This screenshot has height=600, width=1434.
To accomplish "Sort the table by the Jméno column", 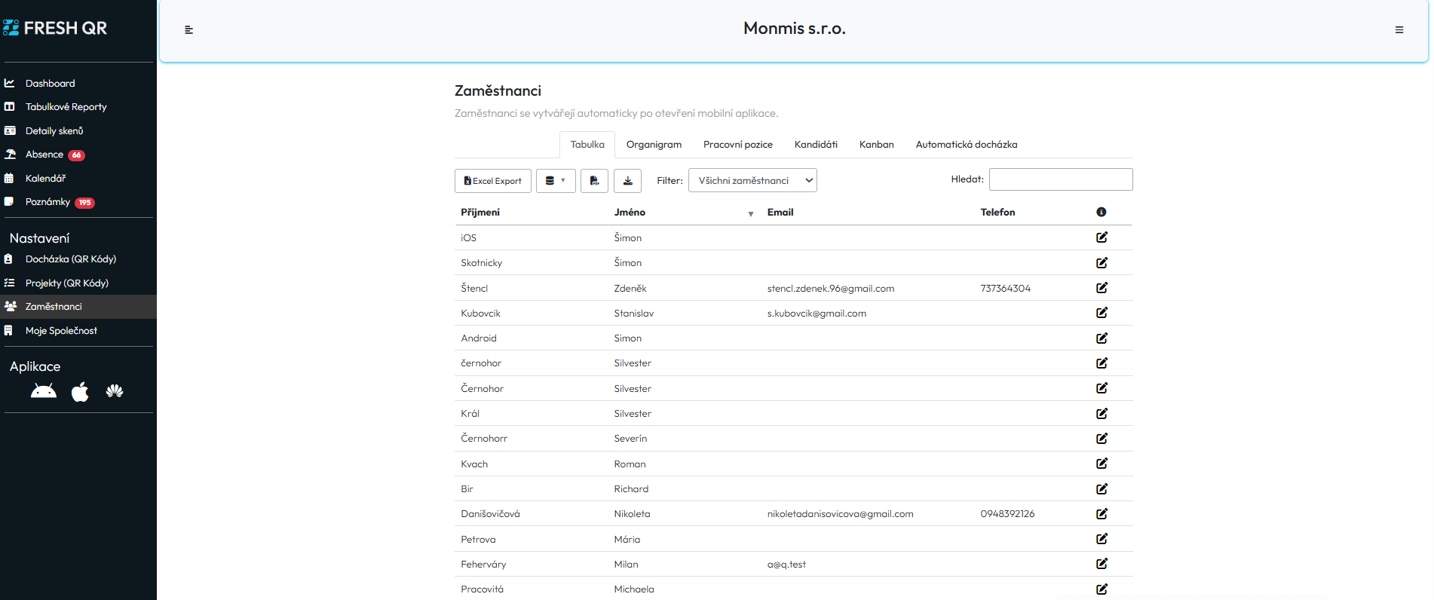I will (x=630, y=213).
